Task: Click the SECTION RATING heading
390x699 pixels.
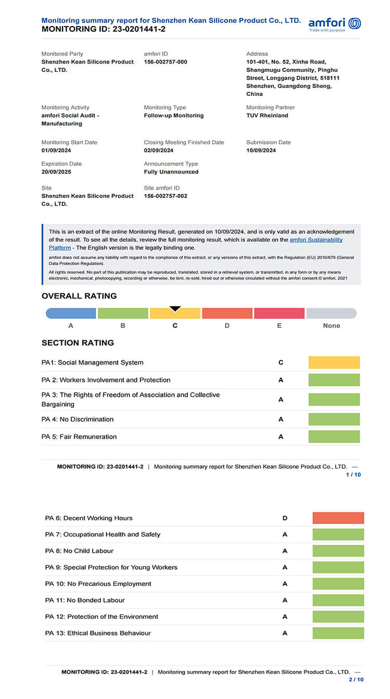Action: (x=77, y=343)
